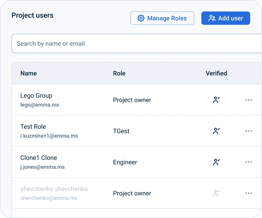Click the Name column header

point(29,73)
